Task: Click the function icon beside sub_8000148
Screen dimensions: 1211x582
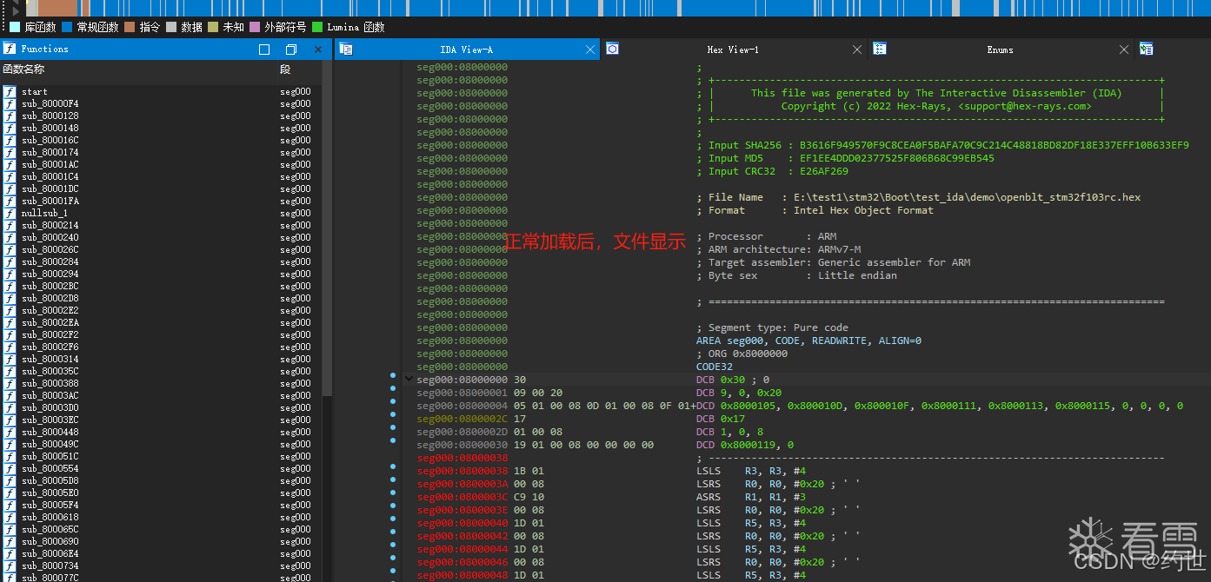Action: [x=10, y=128]
